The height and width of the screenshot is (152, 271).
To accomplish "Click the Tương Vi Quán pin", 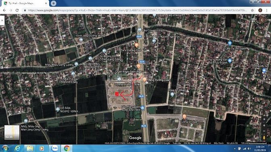I will point(184,117).
